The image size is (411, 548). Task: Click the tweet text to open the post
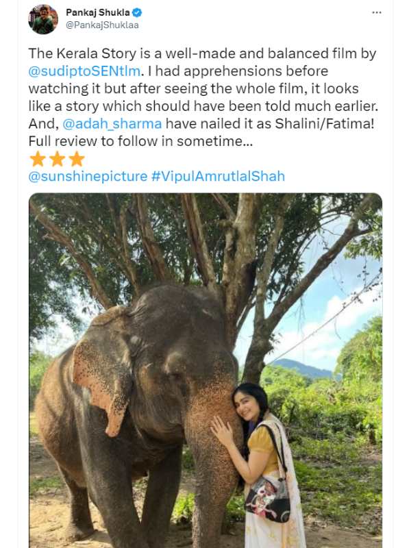[206, 89]
